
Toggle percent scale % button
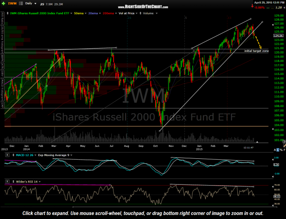[281, 150]
